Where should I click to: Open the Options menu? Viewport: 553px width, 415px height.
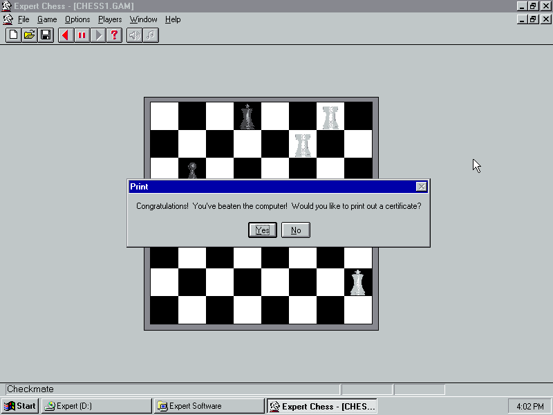tap(77, 19)
